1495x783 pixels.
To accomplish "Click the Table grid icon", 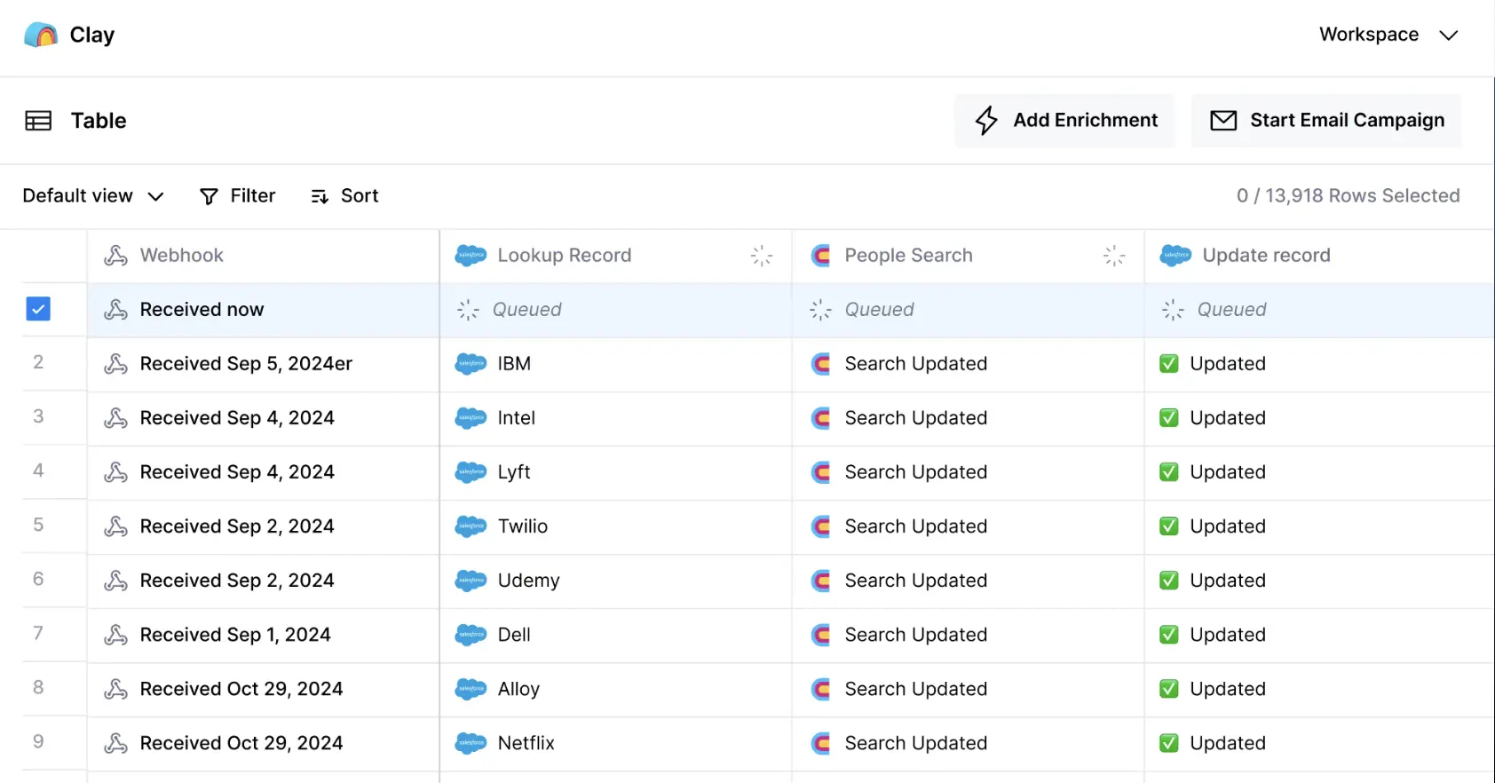I will (38, 121).
